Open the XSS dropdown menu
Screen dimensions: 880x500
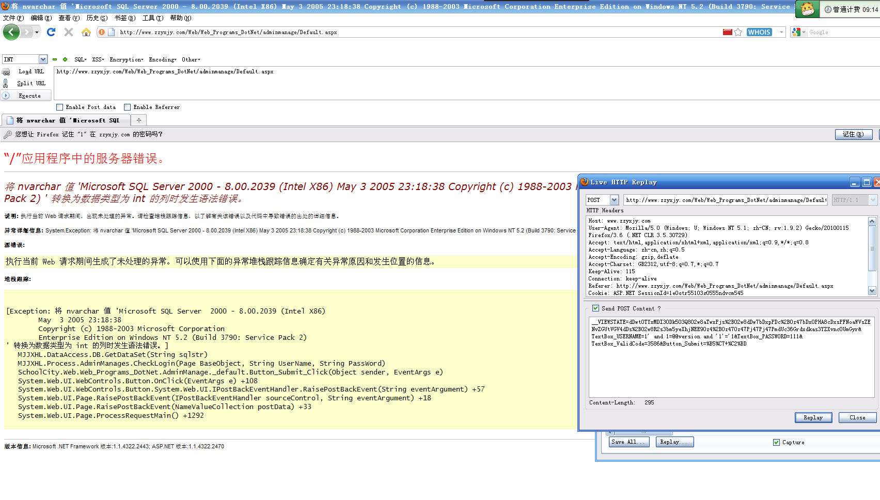coord(98,59)
